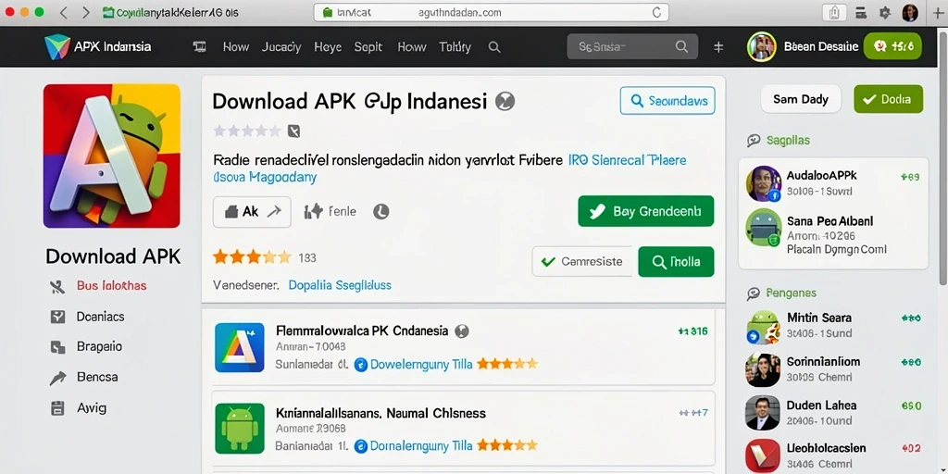Click the round clock icon after Fenle
The image size is (948, 474).
pyautogui.click(x=380, y=212)
